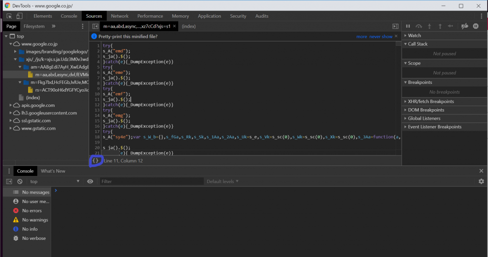This screenshot has width=488, height=257.
Task: Filter console by 'No verbose'
Action: point(27,238)
